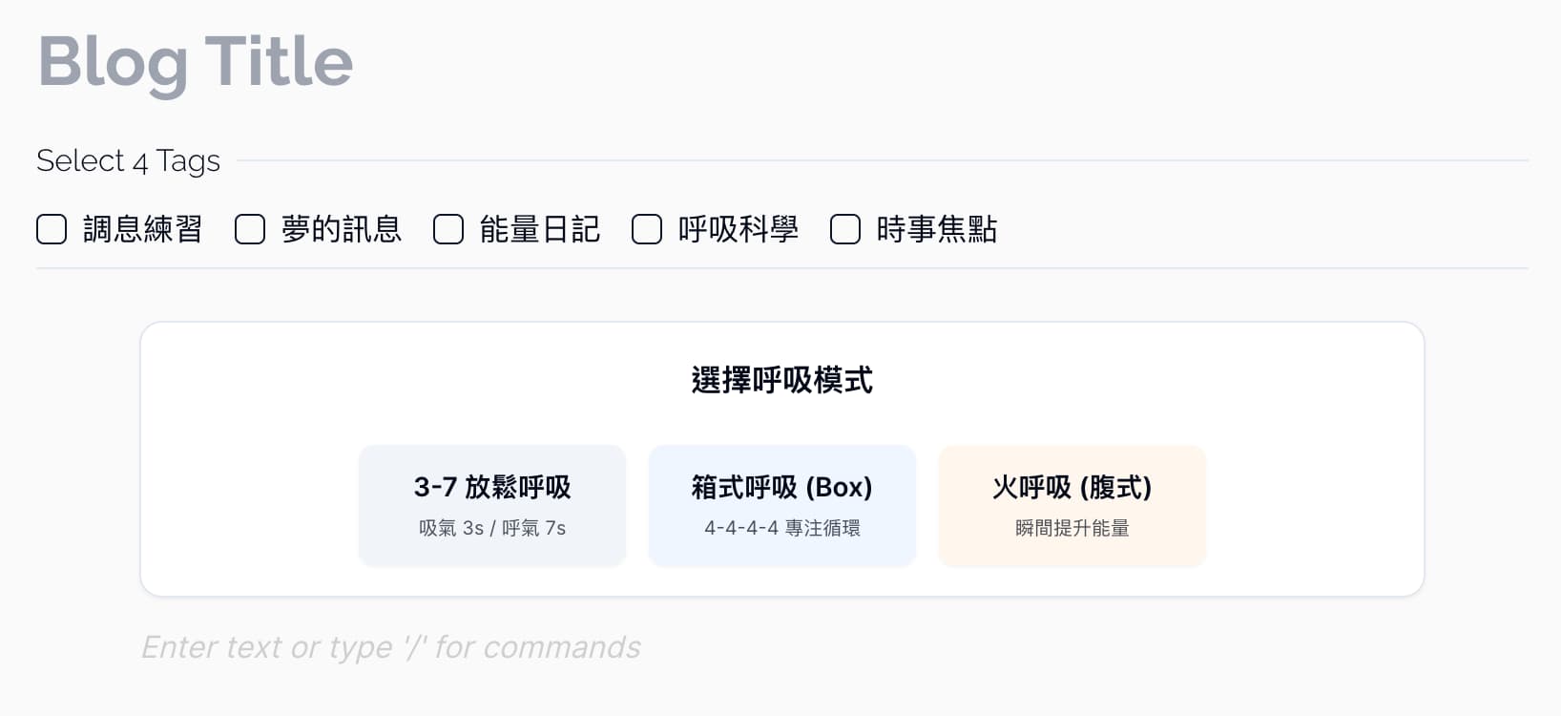Screen dimensions: 1561x716
Task: Click the 能量日記 label text
Action: coord(539,230)
